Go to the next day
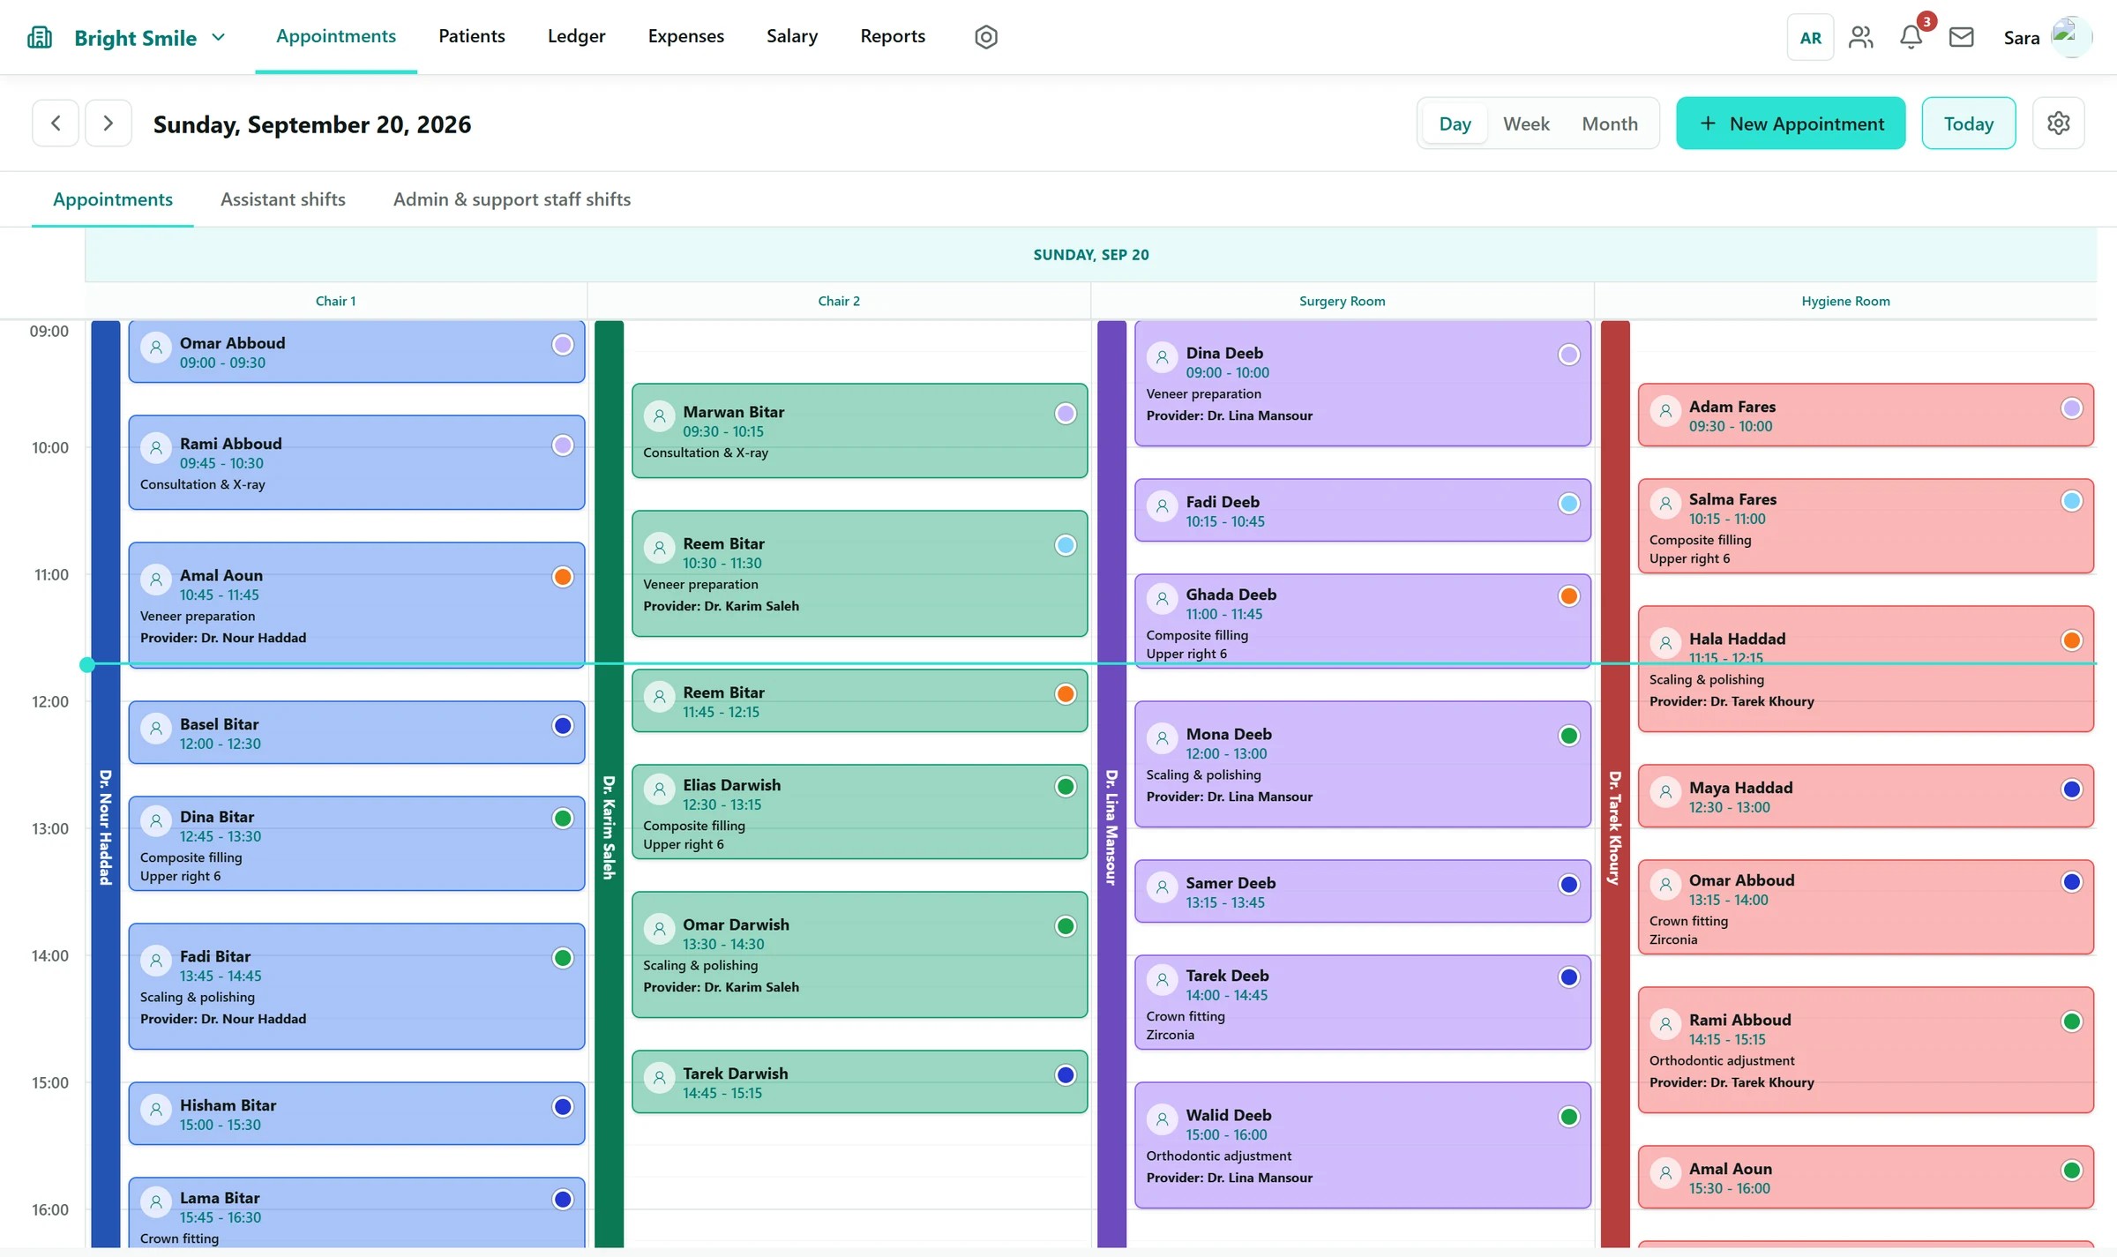The image size is (2117, 1257). coord(108,123)
